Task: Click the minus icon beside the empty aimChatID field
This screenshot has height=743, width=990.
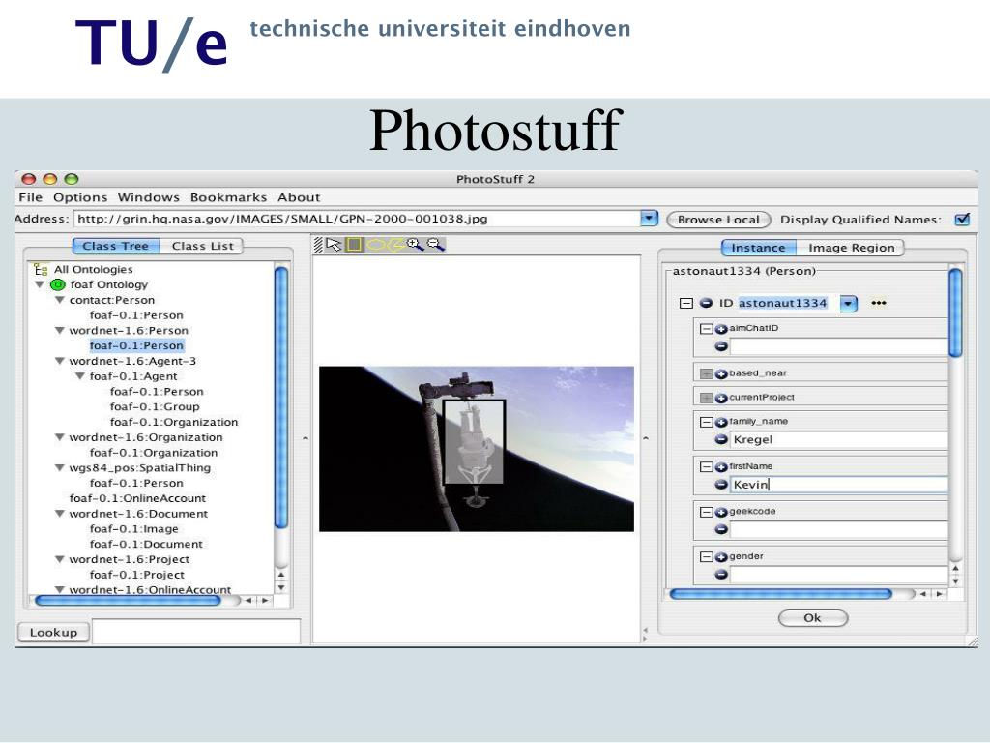Action: [721, 346]
